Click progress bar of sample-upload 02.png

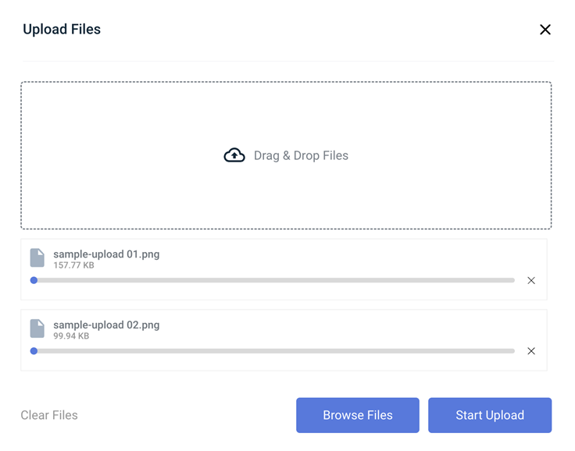point(273,351)
